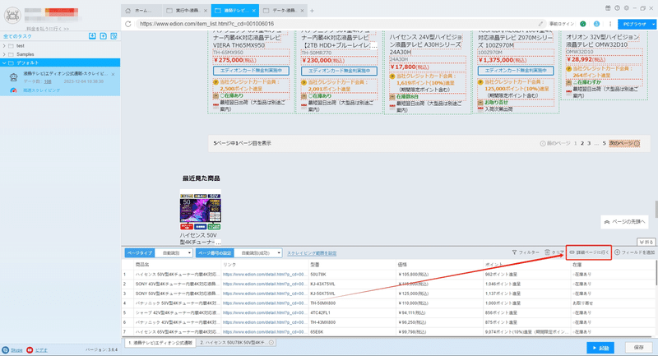The width and height of the screenshot is (658, 356).
Task: Click the import task icon in task panel
Action: pyautogui.click(x=92, y=36)
